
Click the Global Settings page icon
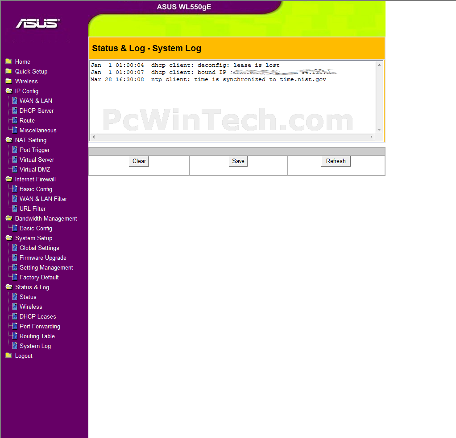click(15, 248)
